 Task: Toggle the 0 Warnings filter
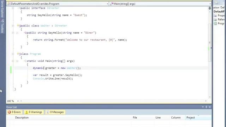point(34,112)
